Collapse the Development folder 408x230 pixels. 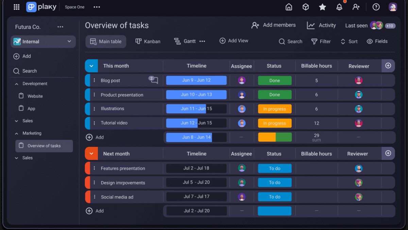(16, 84)
